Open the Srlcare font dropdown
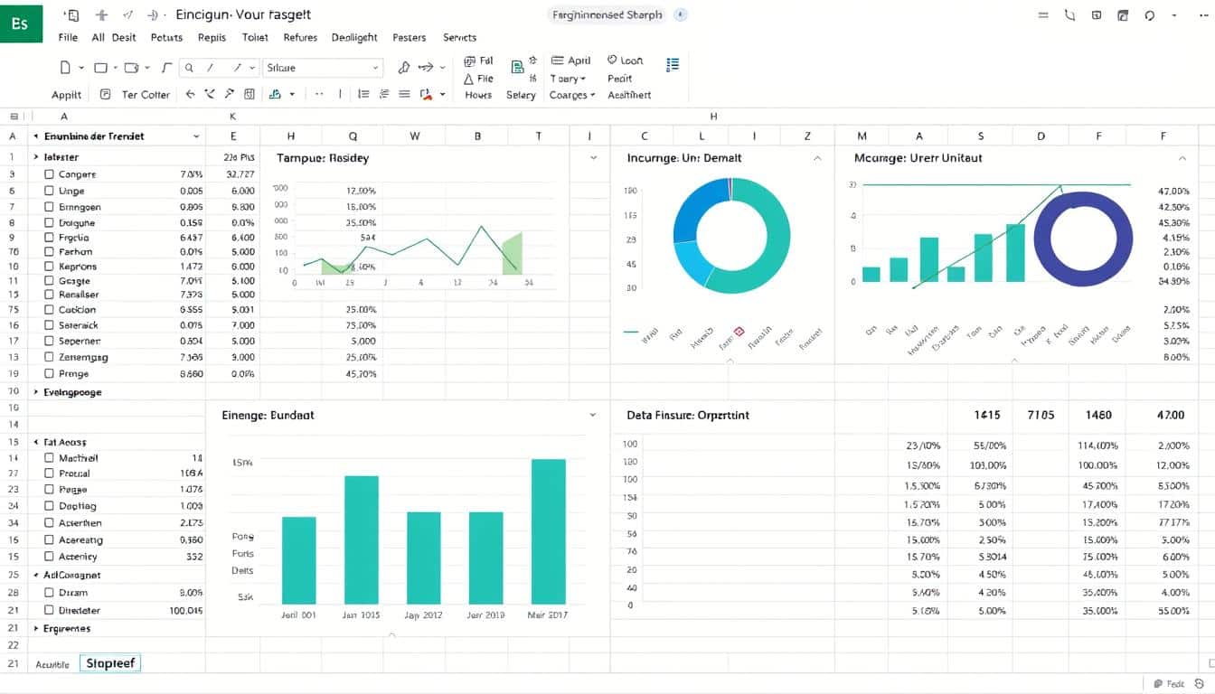Screen dimensions: 1215x694 [x=375, y=68]
